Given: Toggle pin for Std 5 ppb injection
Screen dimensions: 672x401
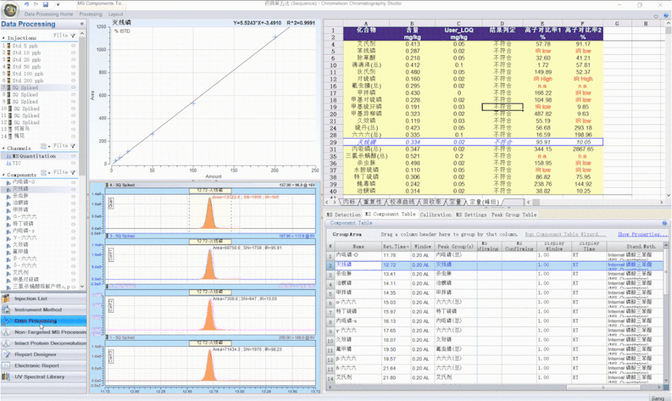Looking at the screenshot, I should point(73,45).
